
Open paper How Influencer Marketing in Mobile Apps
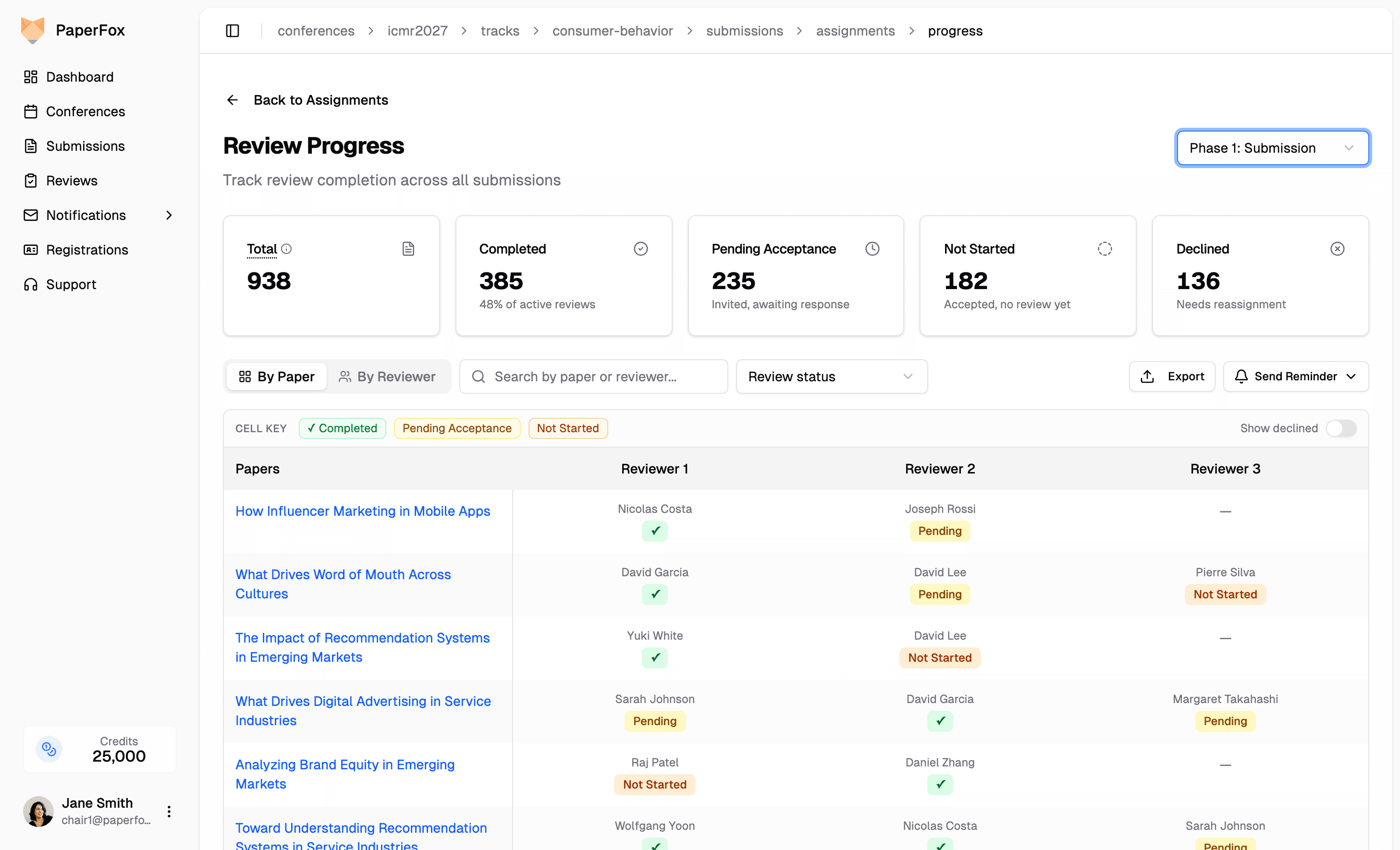pos(363,511)
